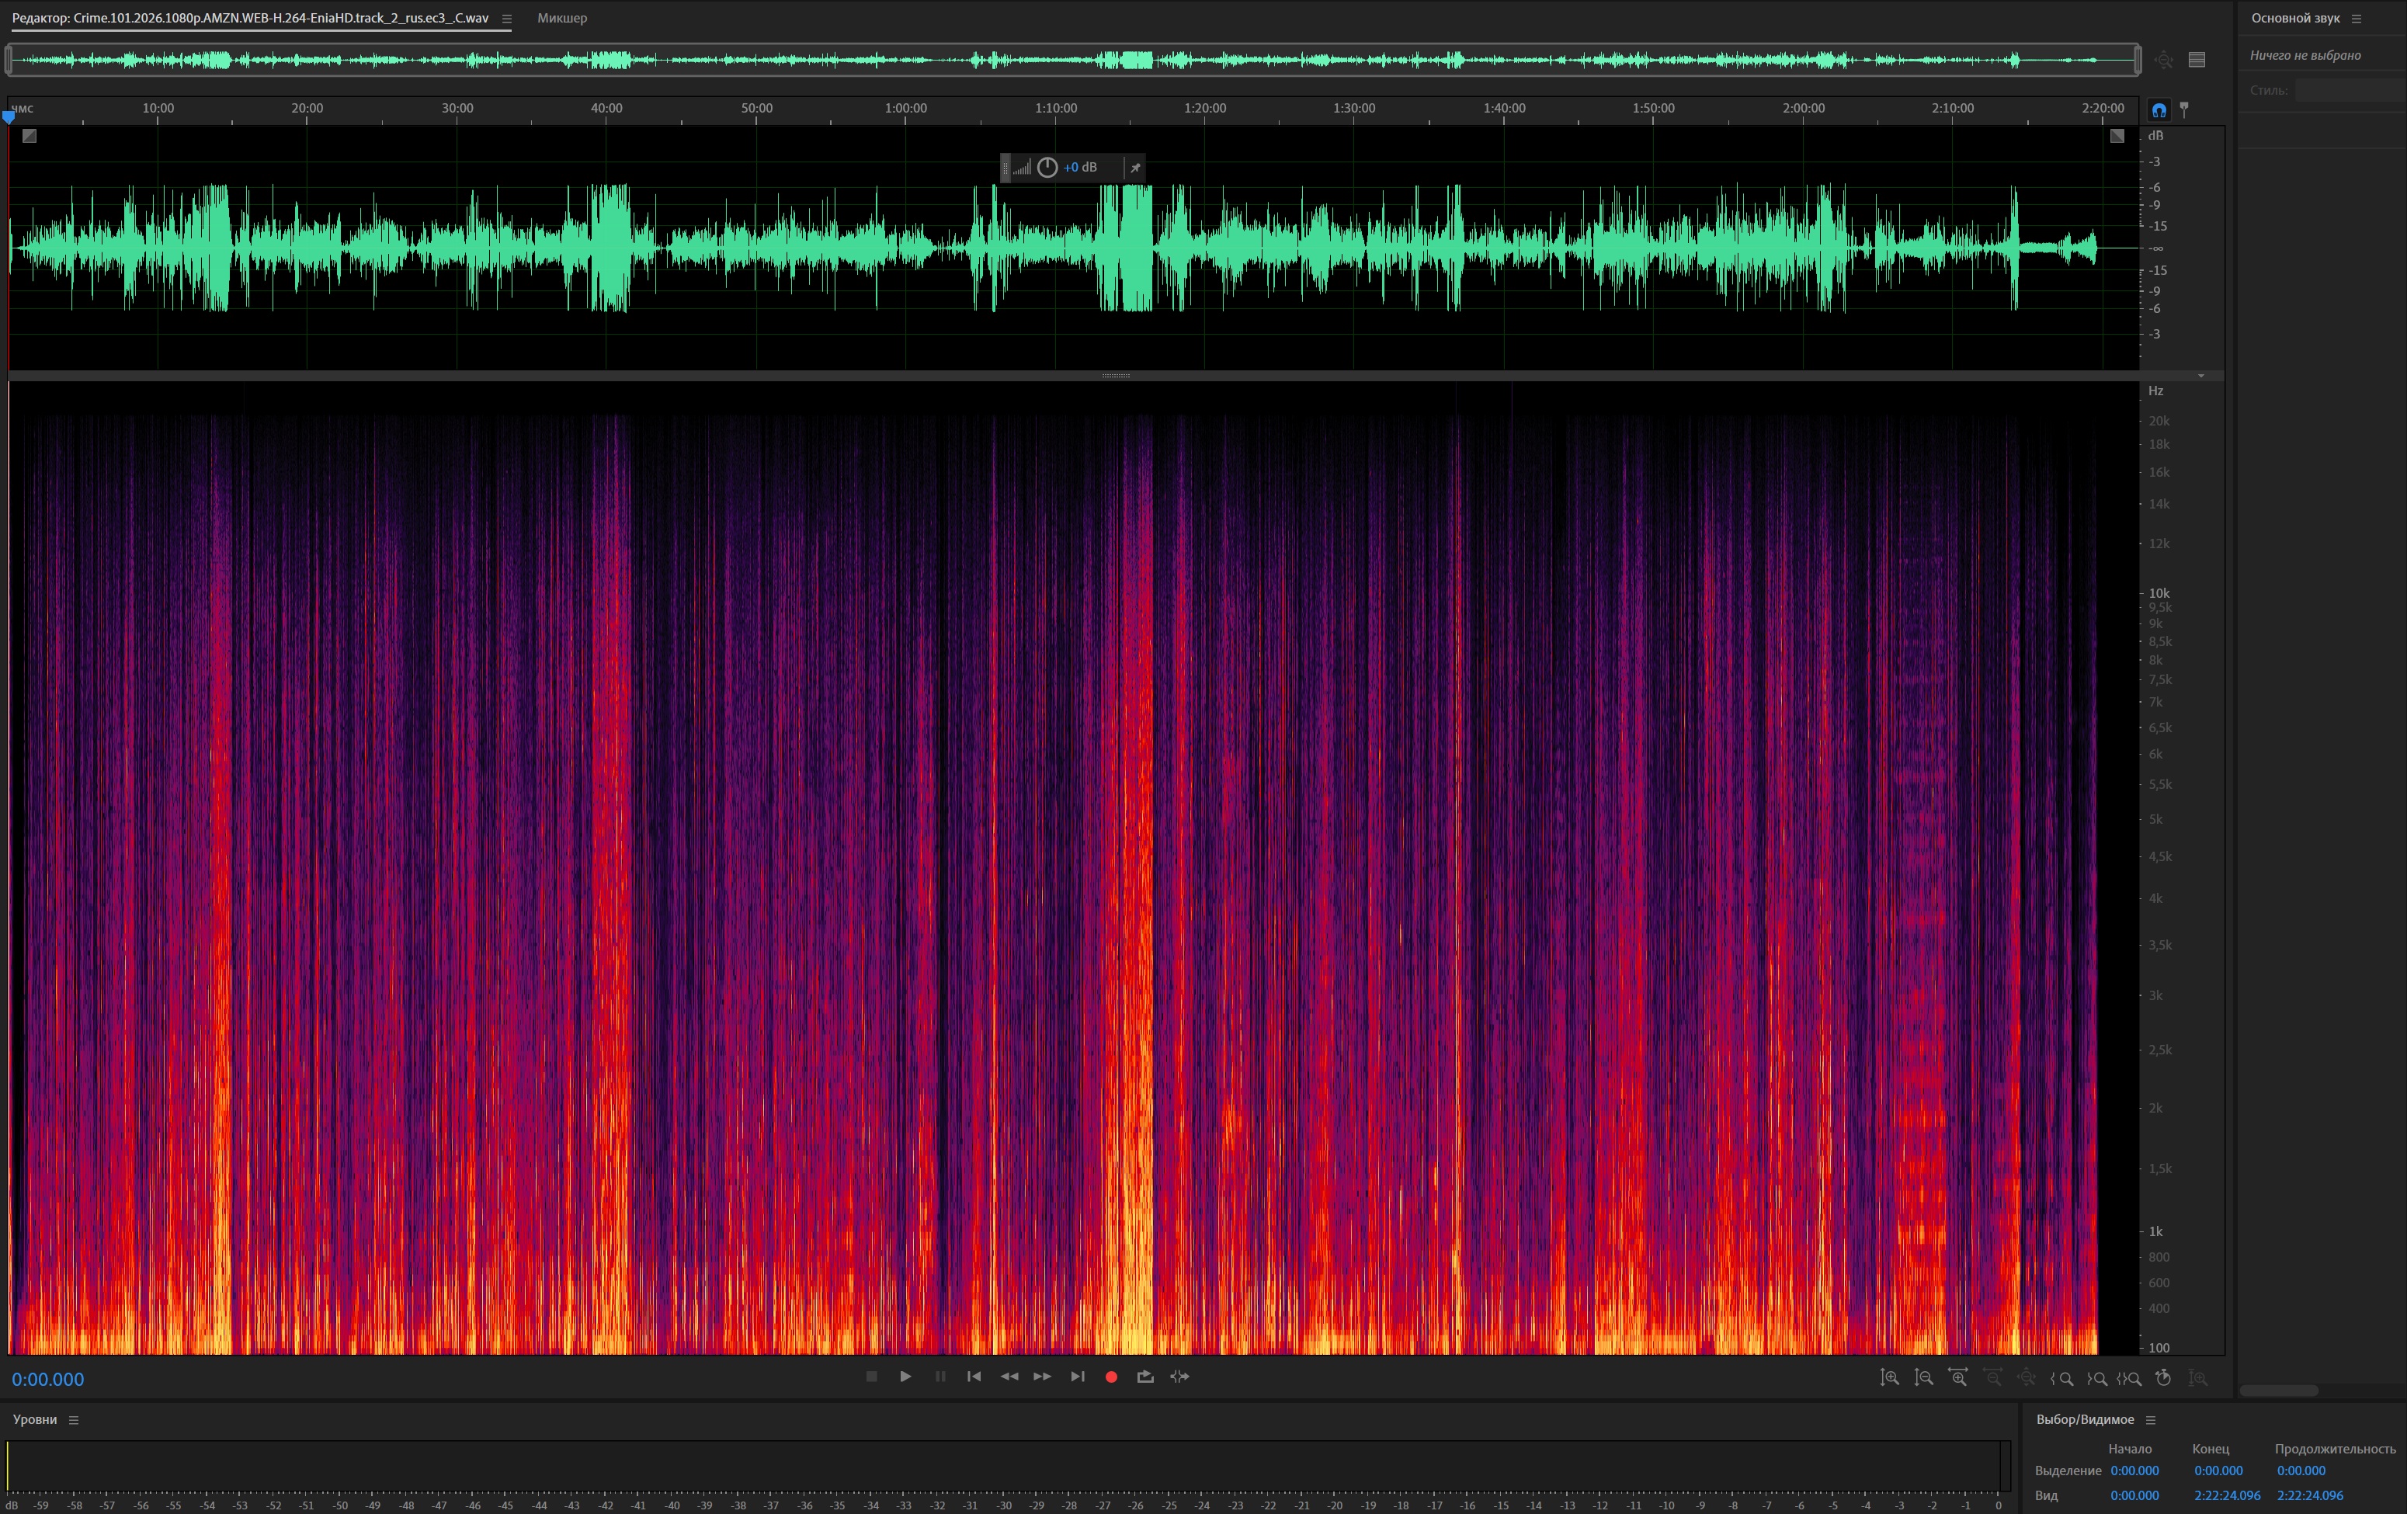Click the marker pin icon near timeline
Screen dimensions: 2407x1514
tap(2184, 109)
